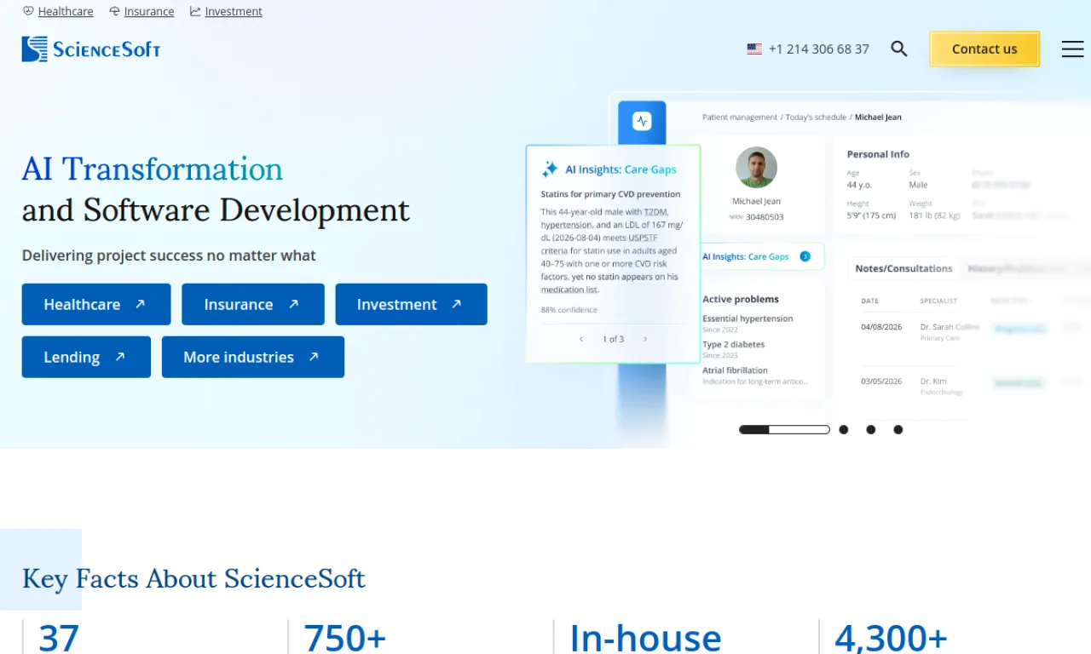Go to homepage via ScienceSoft logo
The width and height of the screenshot is (1091, 654).
[x=91, y=49]
